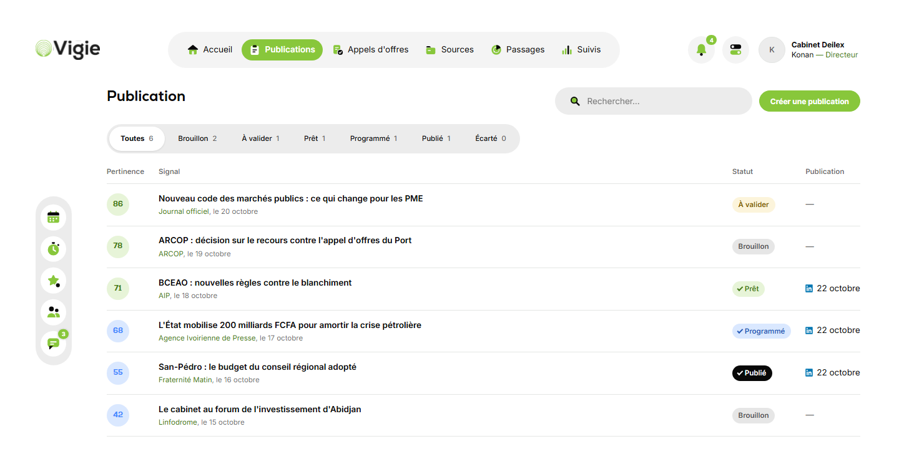Open the ARCOP décision sur le recours title
Viewport: 899px width, 449px height.
285,240
